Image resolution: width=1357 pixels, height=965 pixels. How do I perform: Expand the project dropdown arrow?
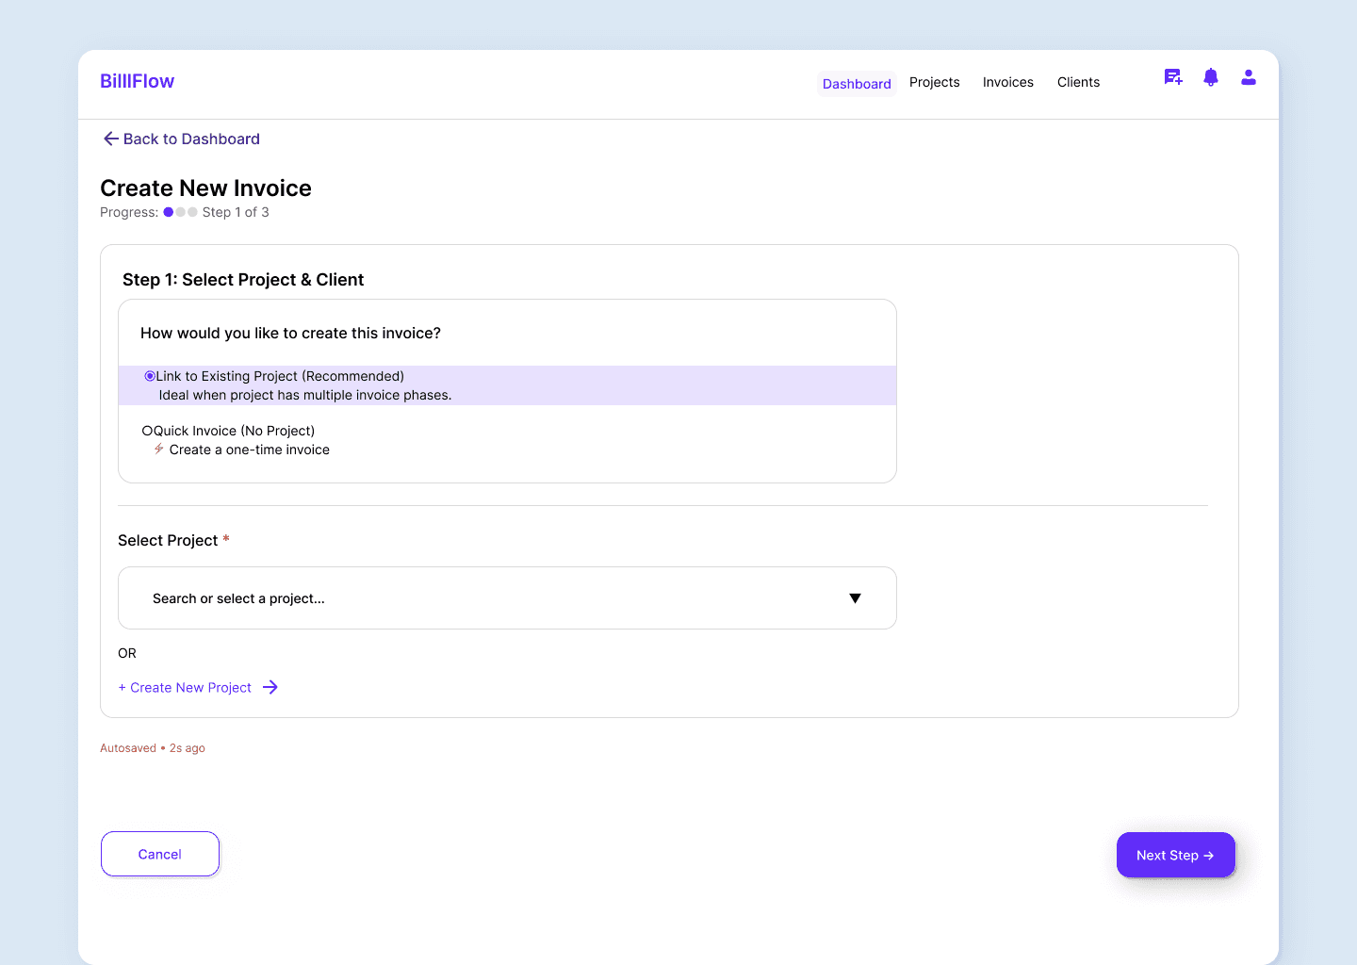click(x=855, y=598)
